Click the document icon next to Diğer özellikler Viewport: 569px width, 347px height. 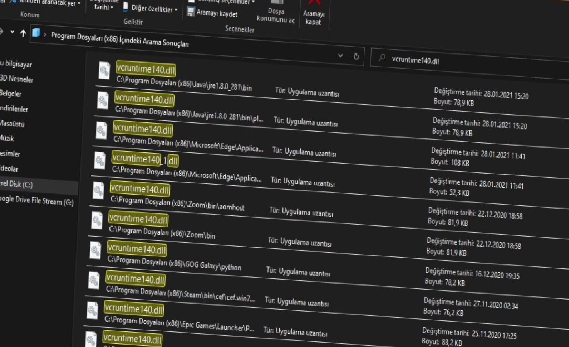point(126,7)
